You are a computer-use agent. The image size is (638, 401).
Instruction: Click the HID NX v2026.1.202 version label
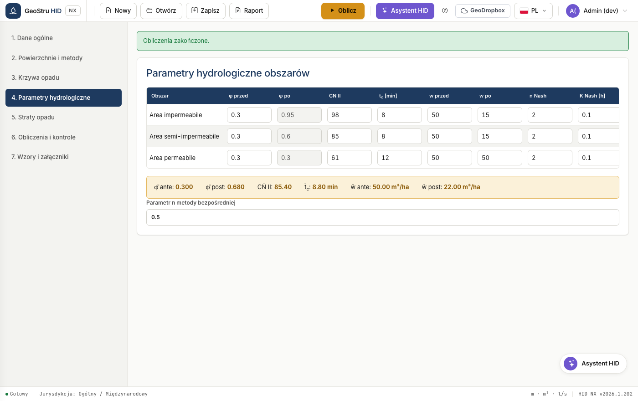(x=605, y=394)
